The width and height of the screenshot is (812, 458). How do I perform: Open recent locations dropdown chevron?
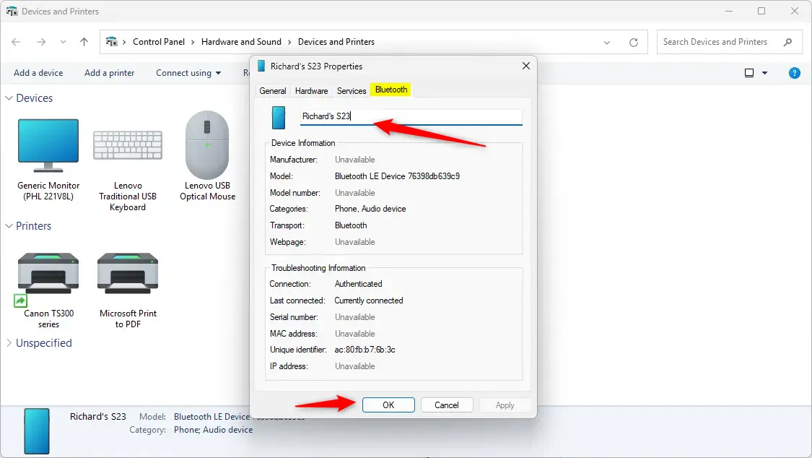[63, 42]
